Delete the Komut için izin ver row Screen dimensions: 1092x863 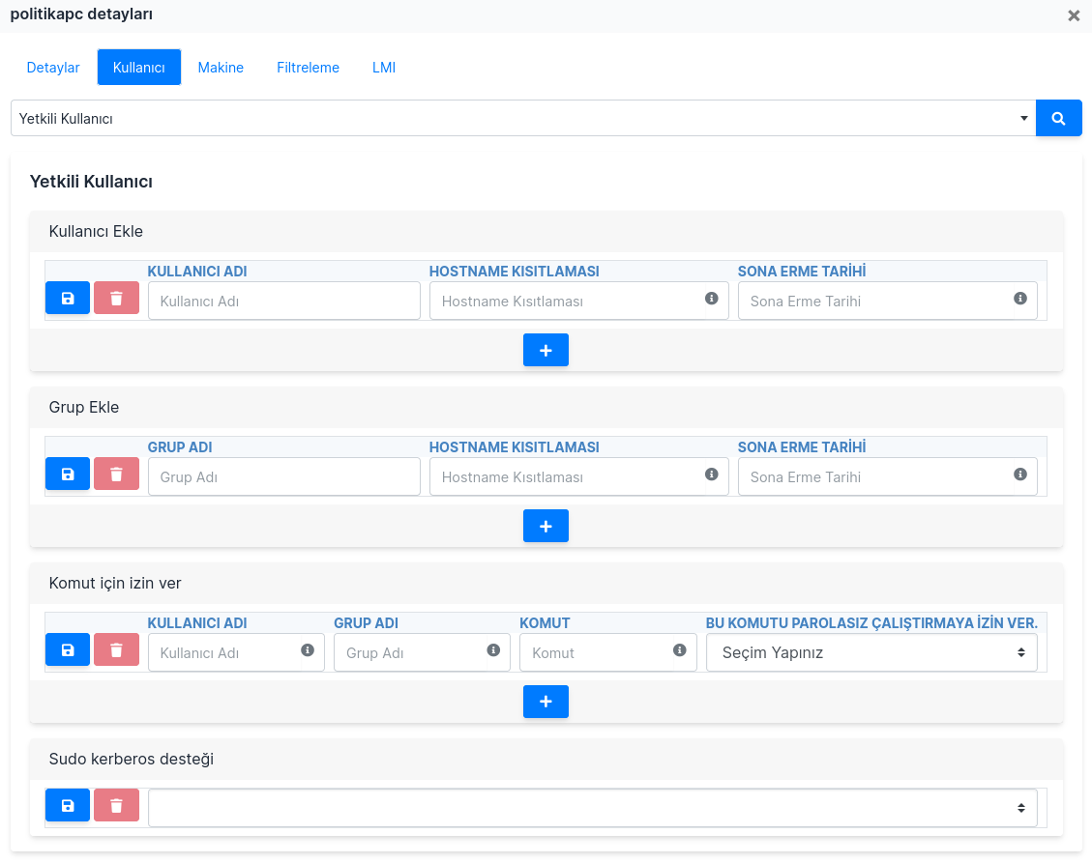point(116,650)
